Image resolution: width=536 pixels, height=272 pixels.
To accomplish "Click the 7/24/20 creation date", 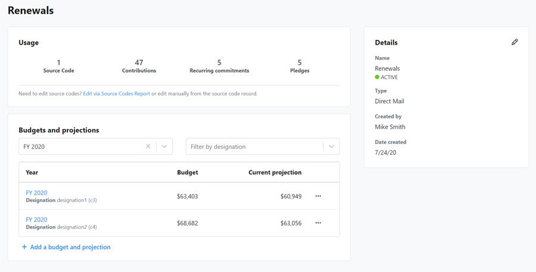I will point(385,152).
